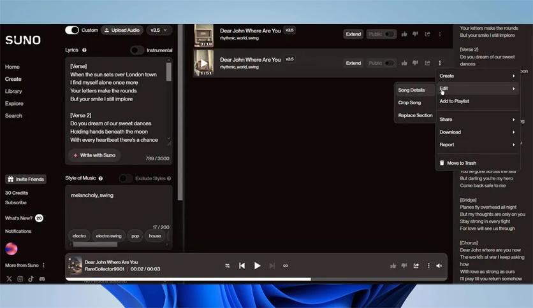Share the 3:18 Dear John song
Image resolution: width=533 pixels, height=308 pixels.
[428, 34]
